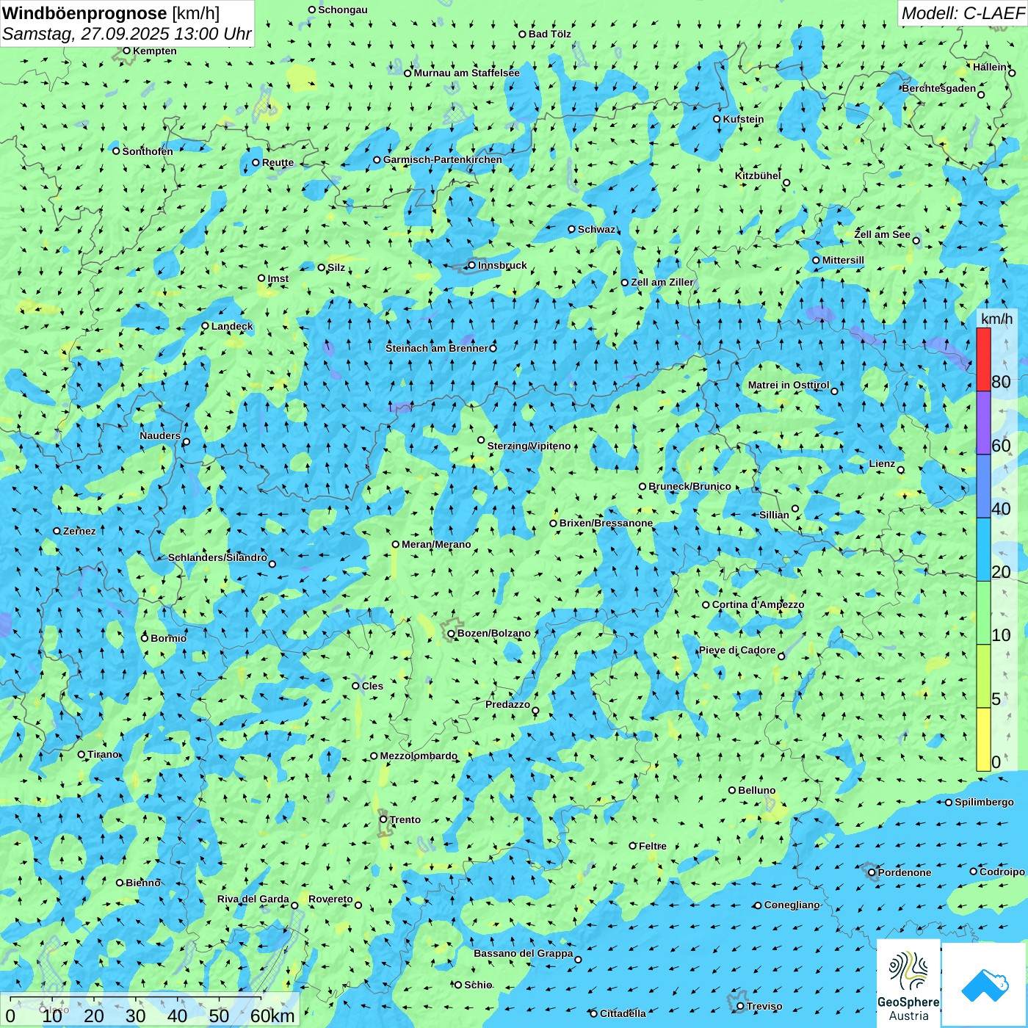Click the Mezzolombardo label
The image size is (1028, 1028).
[x=419, y=756]
